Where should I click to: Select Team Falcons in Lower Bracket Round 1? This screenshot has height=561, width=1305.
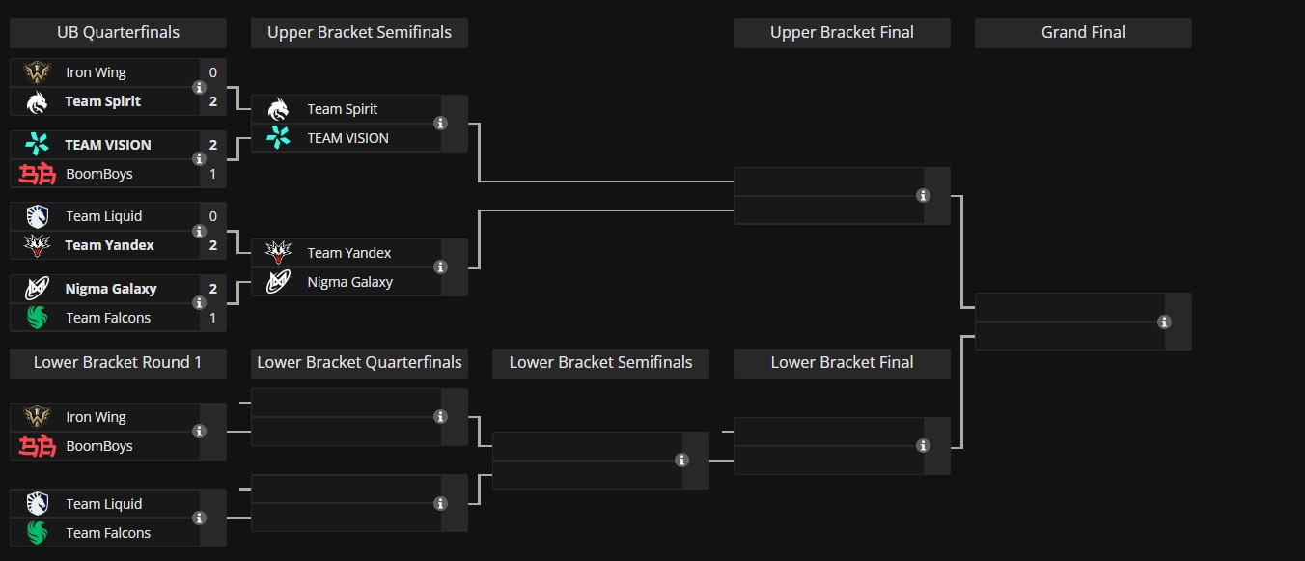[x=108, y=533]
